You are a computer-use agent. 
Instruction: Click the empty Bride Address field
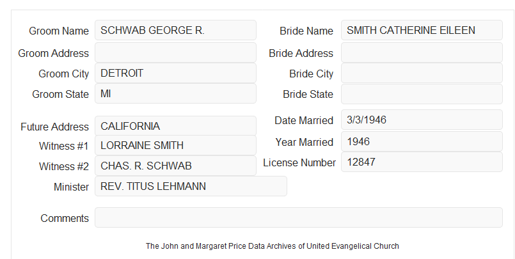422,52
